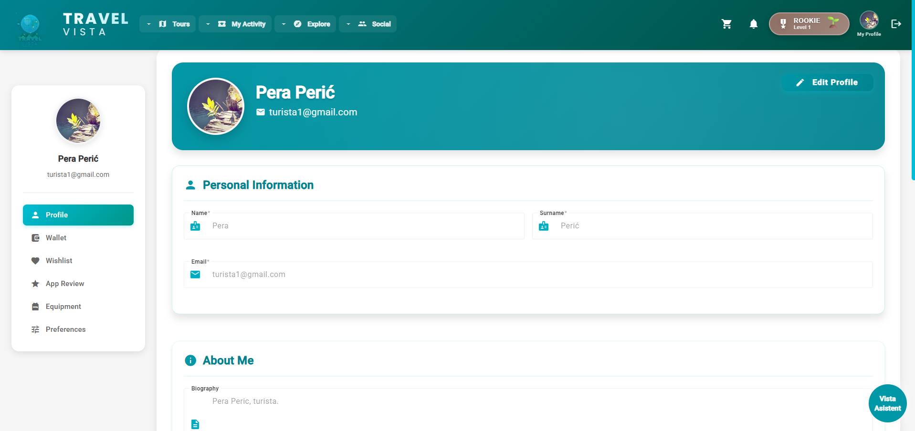This screenshot has height=431, width=915.
Task: Click the Wishlist heart icon
Action: [35, 261]
